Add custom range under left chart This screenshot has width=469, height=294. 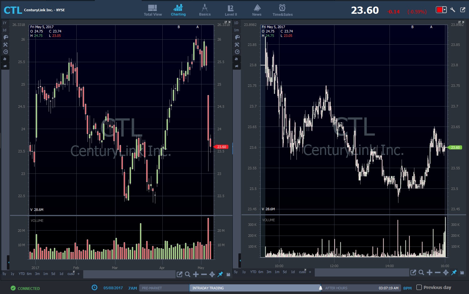(x=79, y=274)
